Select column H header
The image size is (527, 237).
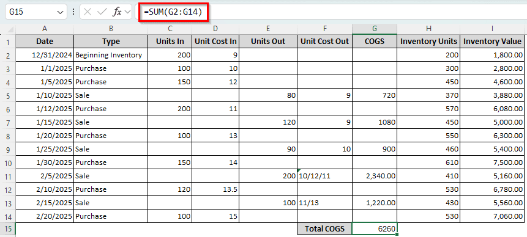tap(428, 29)
